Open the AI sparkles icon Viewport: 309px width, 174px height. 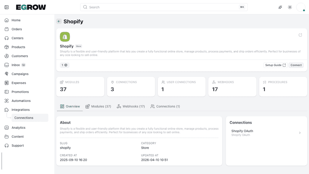click(280, 7)
